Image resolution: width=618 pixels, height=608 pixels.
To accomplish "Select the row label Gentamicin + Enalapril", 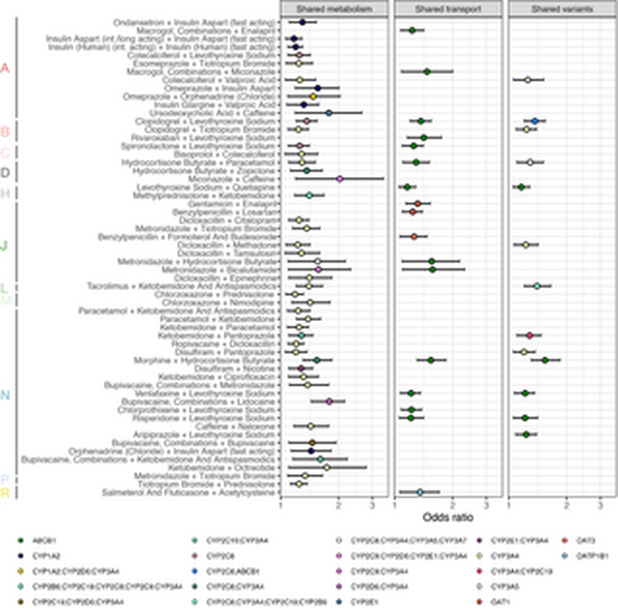I will coord(232,204).
